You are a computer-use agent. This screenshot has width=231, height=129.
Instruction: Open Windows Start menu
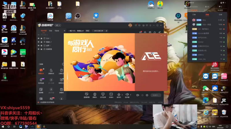[x=3, y=127]
